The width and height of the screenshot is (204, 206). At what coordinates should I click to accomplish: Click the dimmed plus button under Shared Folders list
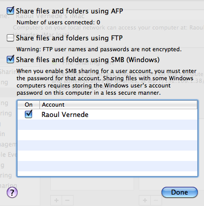56,200
